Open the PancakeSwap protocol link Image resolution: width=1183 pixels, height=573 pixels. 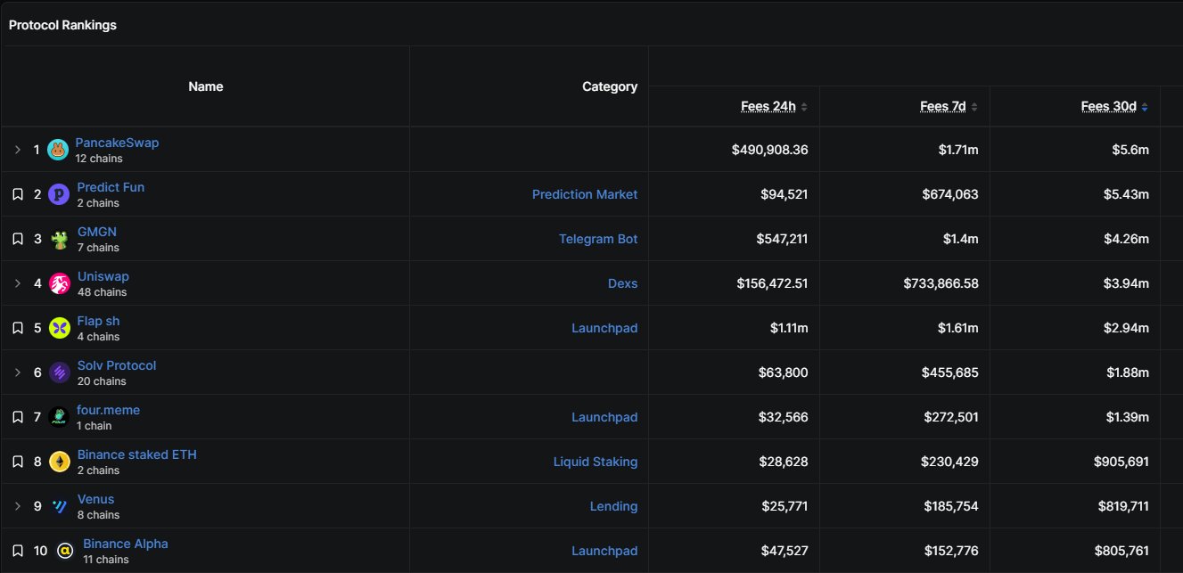[x=117, y=143]
